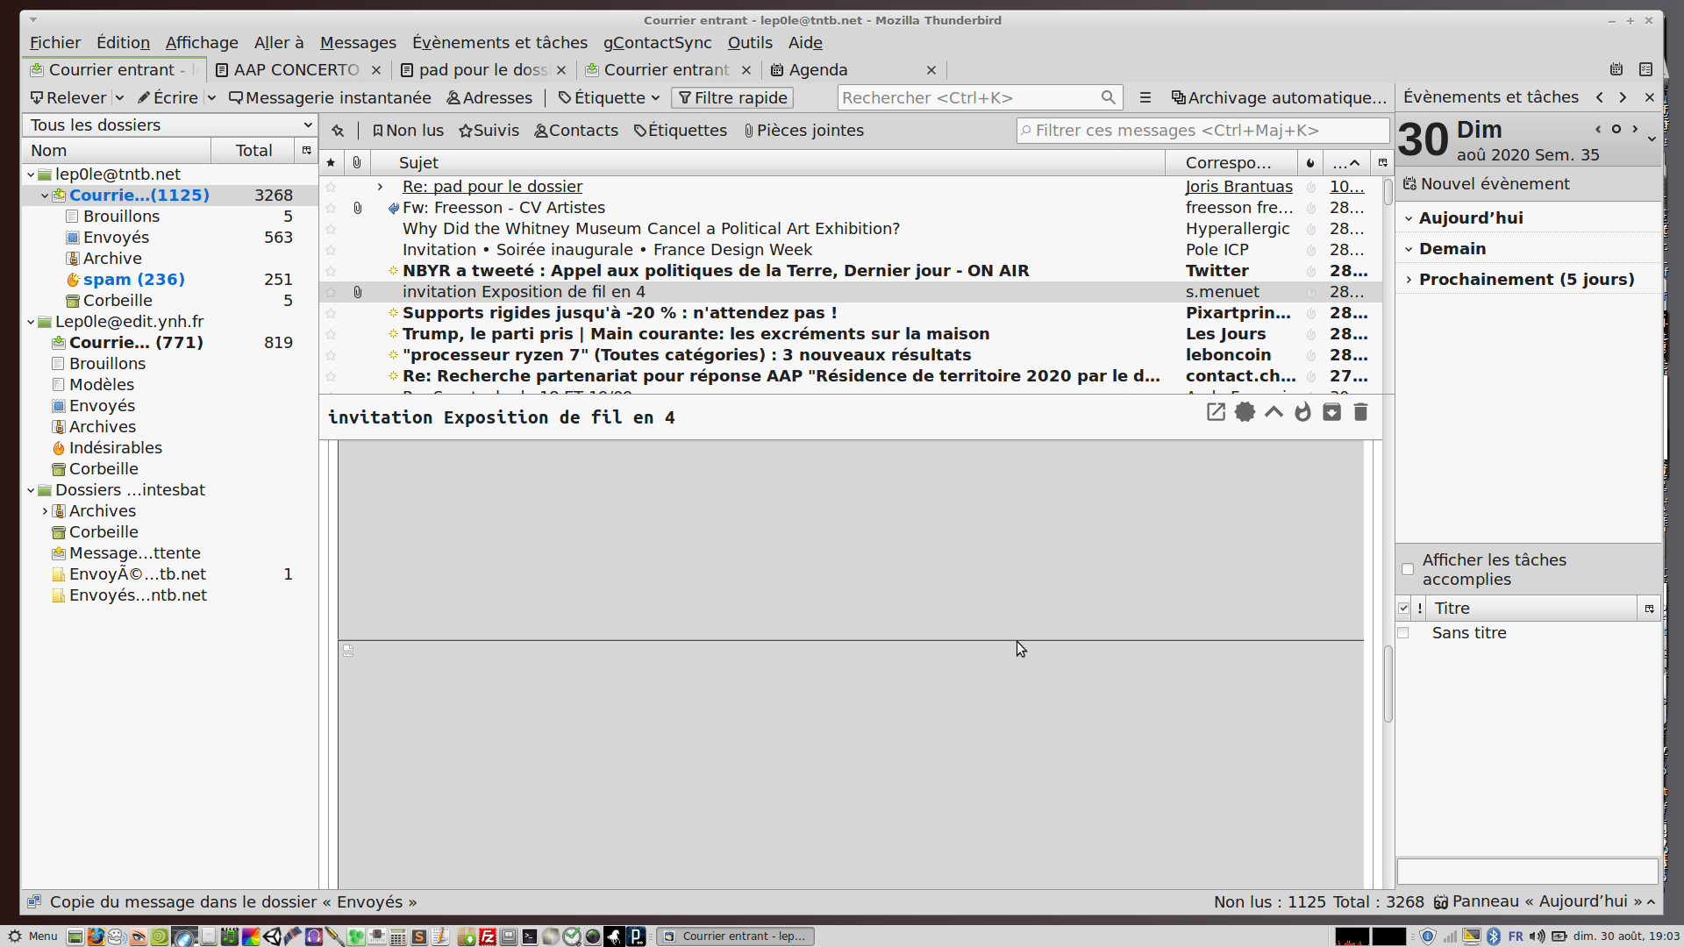The image size is (1684, 947).
Task: Open message in new window icon
Action: [1216, 412]
